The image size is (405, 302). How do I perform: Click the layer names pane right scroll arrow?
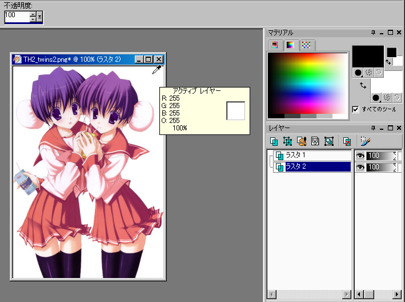coord(346,294)
